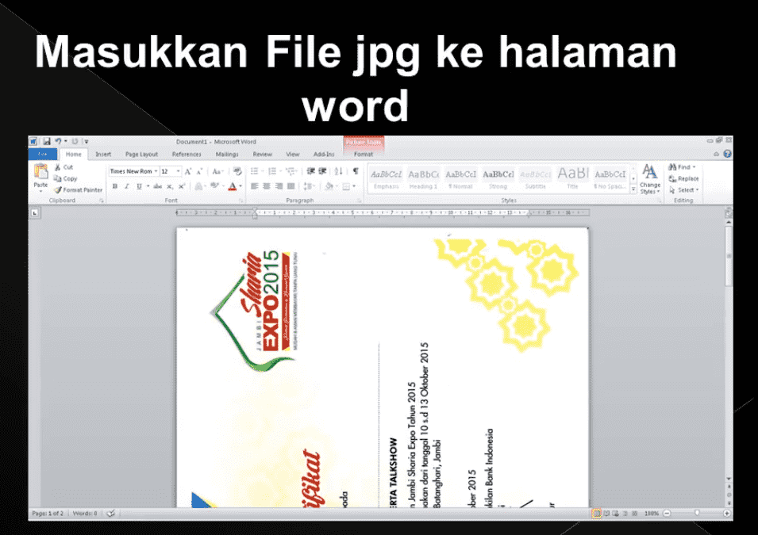Screen dimensions: 758x535
Task: Open the Picture Tools Format tab
Action: coord(364,154)
